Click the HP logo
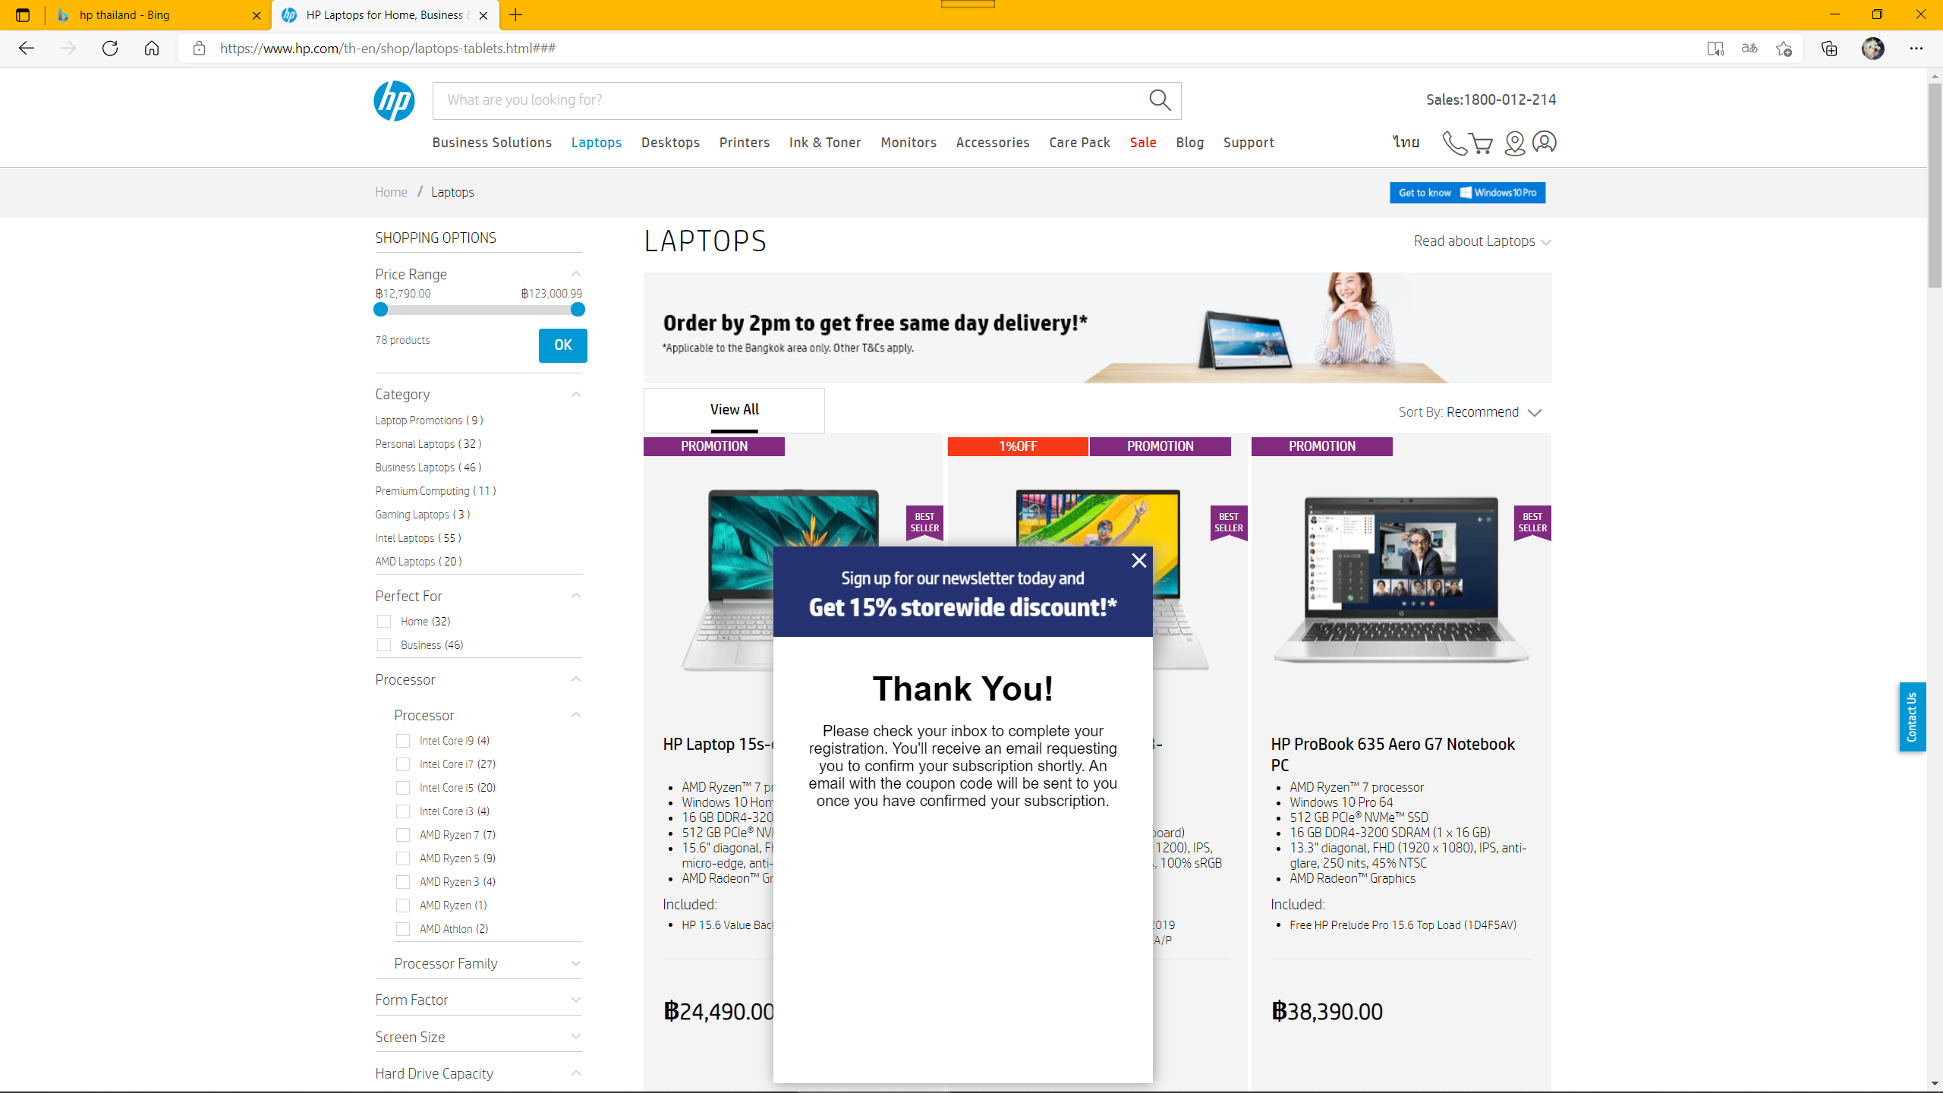Image resolution: width=1943 pixels, height=1093 pixels. [394, 101]
